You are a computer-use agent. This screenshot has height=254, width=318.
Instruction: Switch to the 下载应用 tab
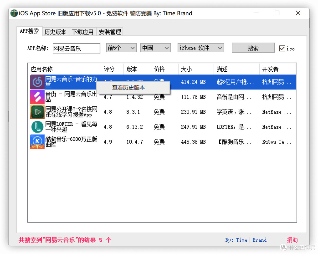click(82, 32)
